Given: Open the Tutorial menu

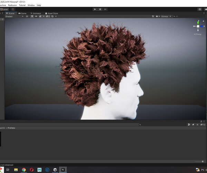Looking at the screenshot, I should (x=22, y=5).
